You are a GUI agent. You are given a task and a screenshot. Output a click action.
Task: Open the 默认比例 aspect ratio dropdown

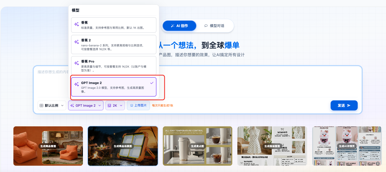[52, 105]
